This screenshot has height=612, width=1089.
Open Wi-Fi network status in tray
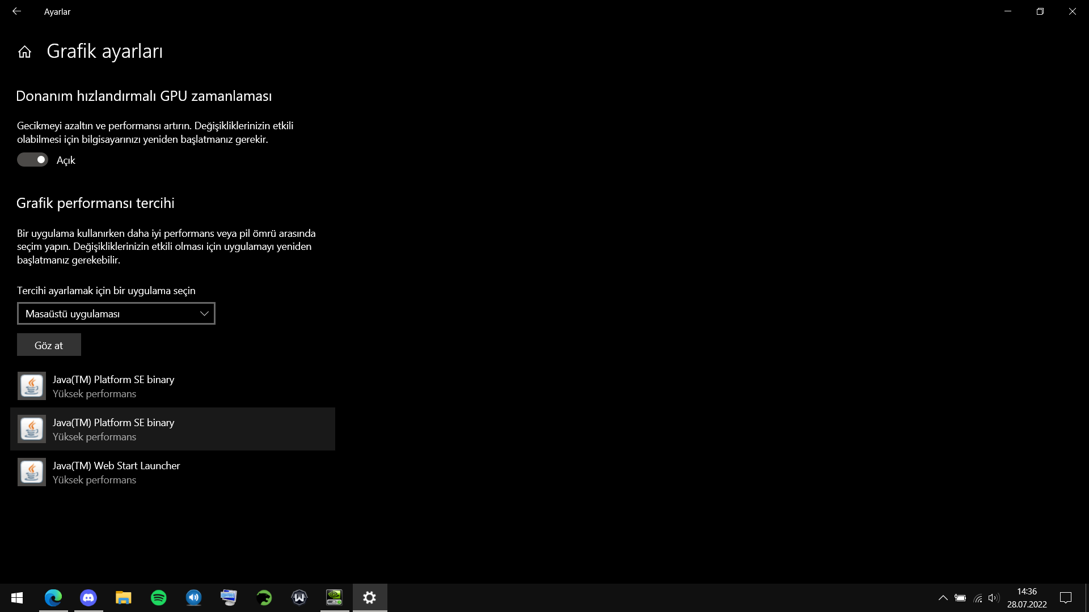coord(978,598)
